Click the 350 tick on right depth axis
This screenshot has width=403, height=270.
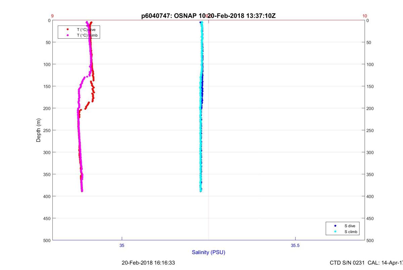pos(370,175)
